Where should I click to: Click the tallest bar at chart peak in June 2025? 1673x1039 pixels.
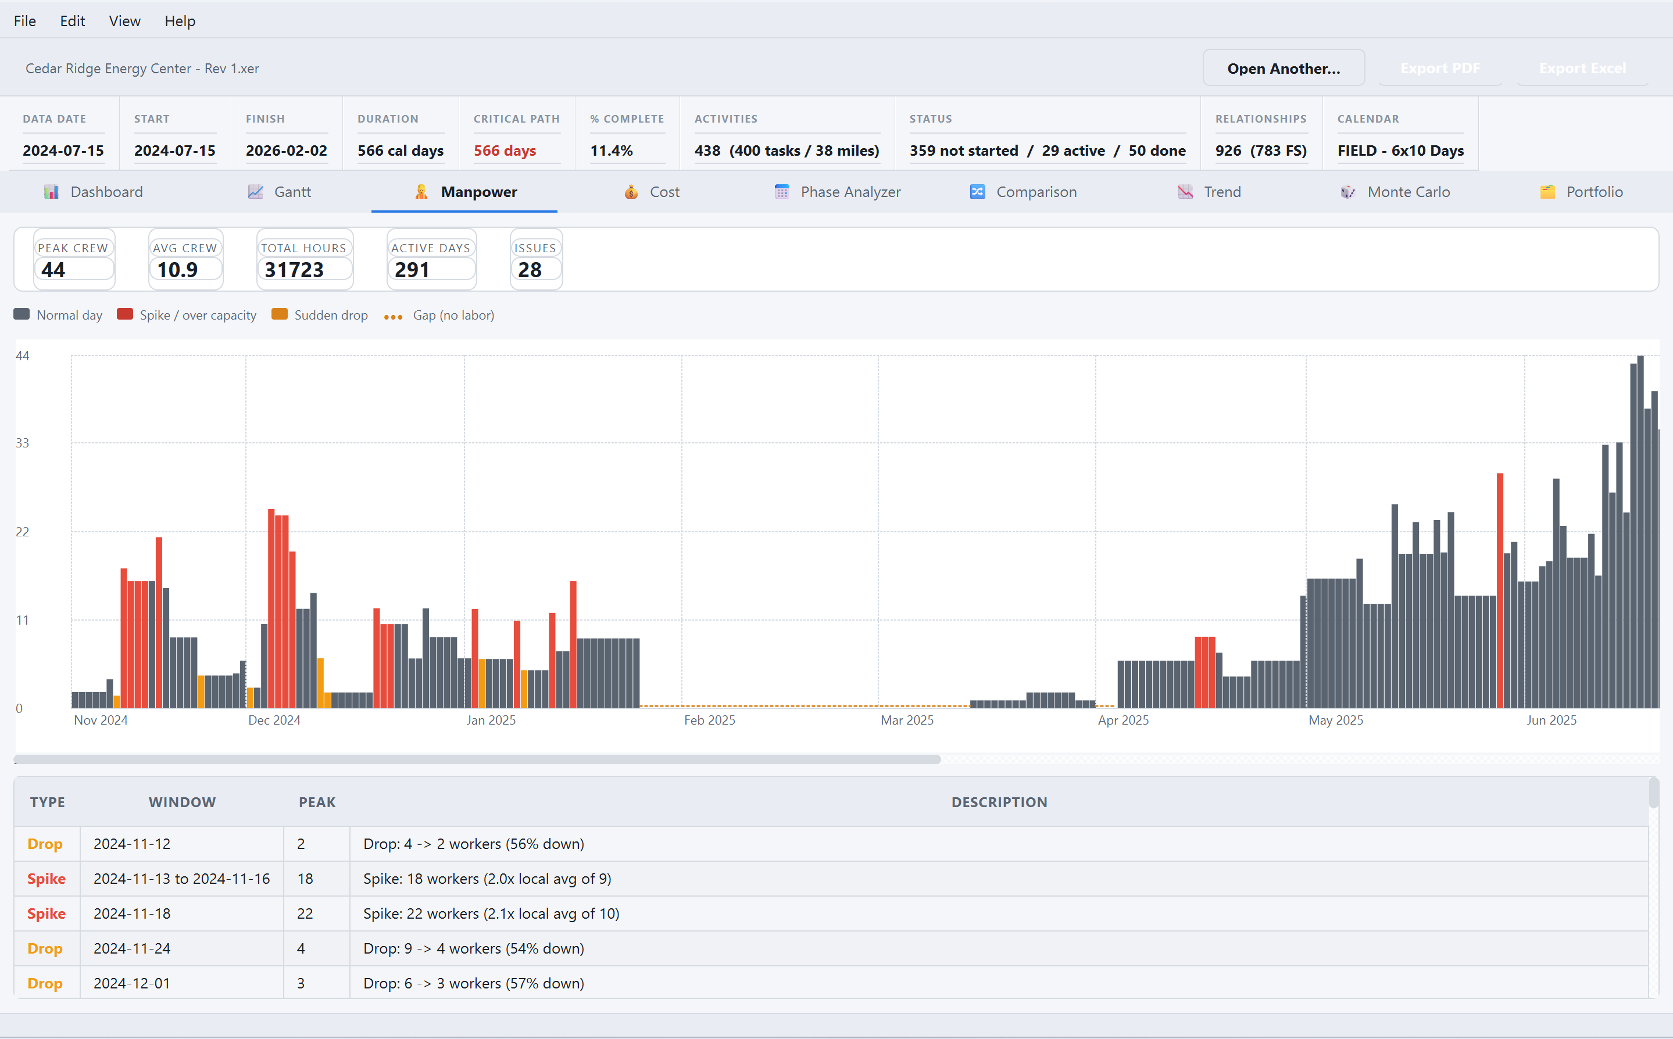coord(1640,531)
